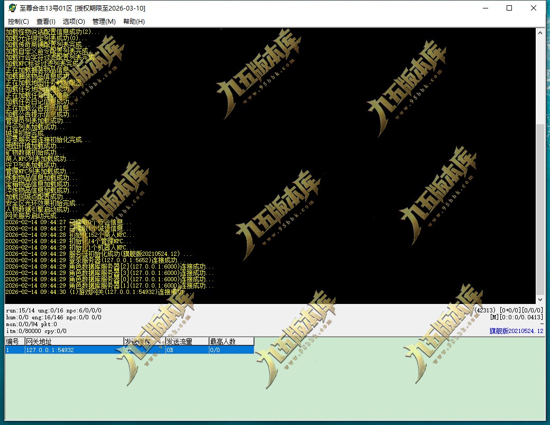Image resolution: width=550 pixels, height=425 pixels.
Task: Click the 最高人数 column header
Action: pyautogui.click(x=232, y=341)
